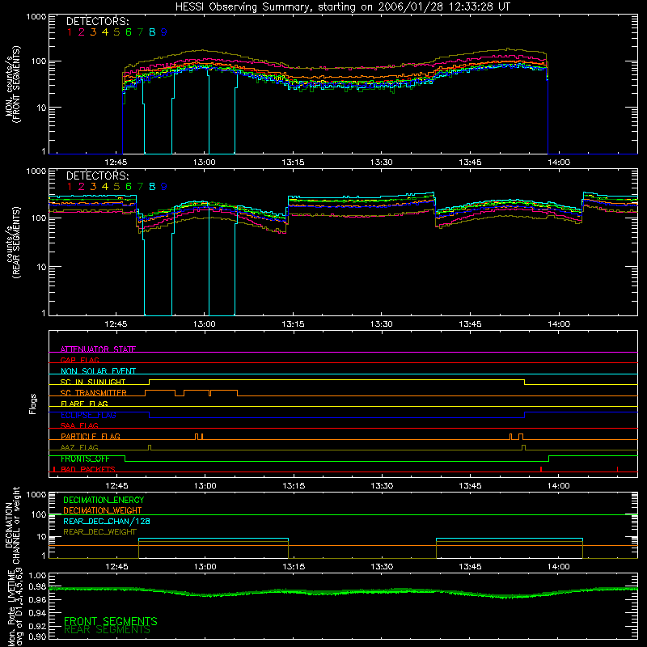Select blue detector 9 in front segments legend
Screen dimensions: 647x647
164,32
